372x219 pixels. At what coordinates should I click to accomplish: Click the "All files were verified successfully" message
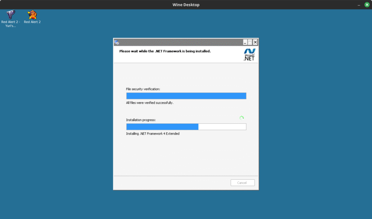coord(150,103)
